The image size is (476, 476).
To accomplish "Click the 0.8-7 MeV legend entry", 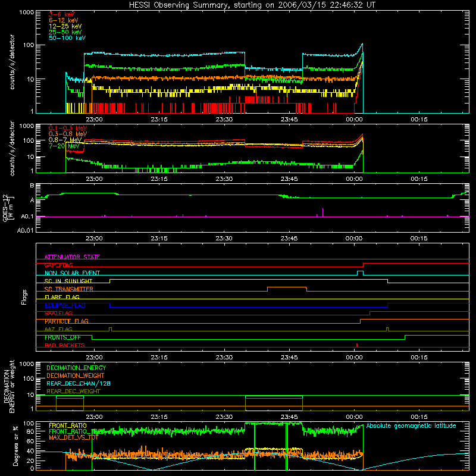I will pos(65,140).
